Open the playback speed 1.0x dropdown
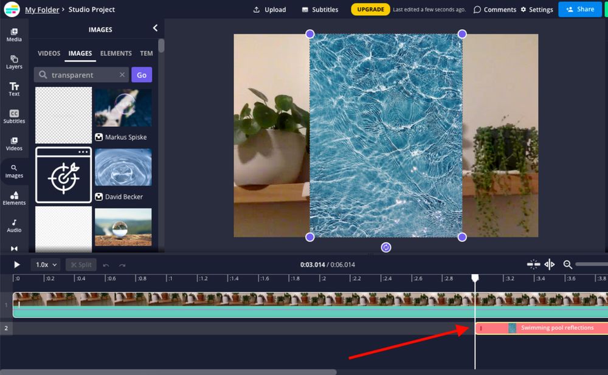 [x=45, y=264]
